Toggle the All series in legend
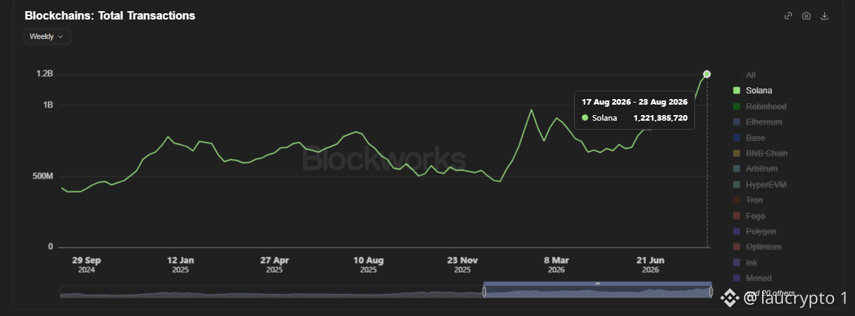The image size is (855, 316). (x=744, y=75)
